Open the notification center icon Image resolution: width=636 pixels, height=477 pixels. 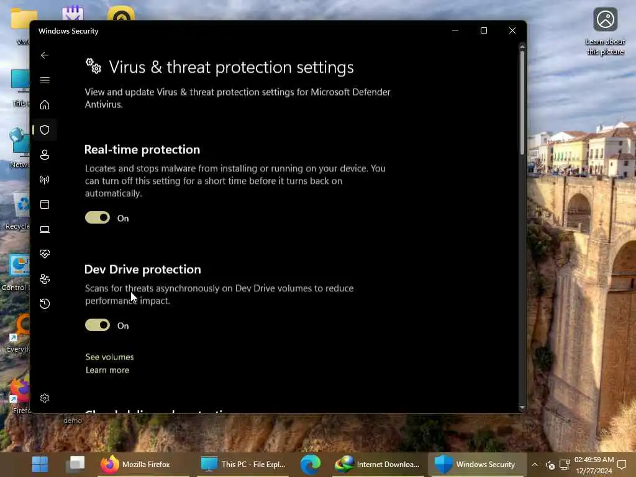622,465
